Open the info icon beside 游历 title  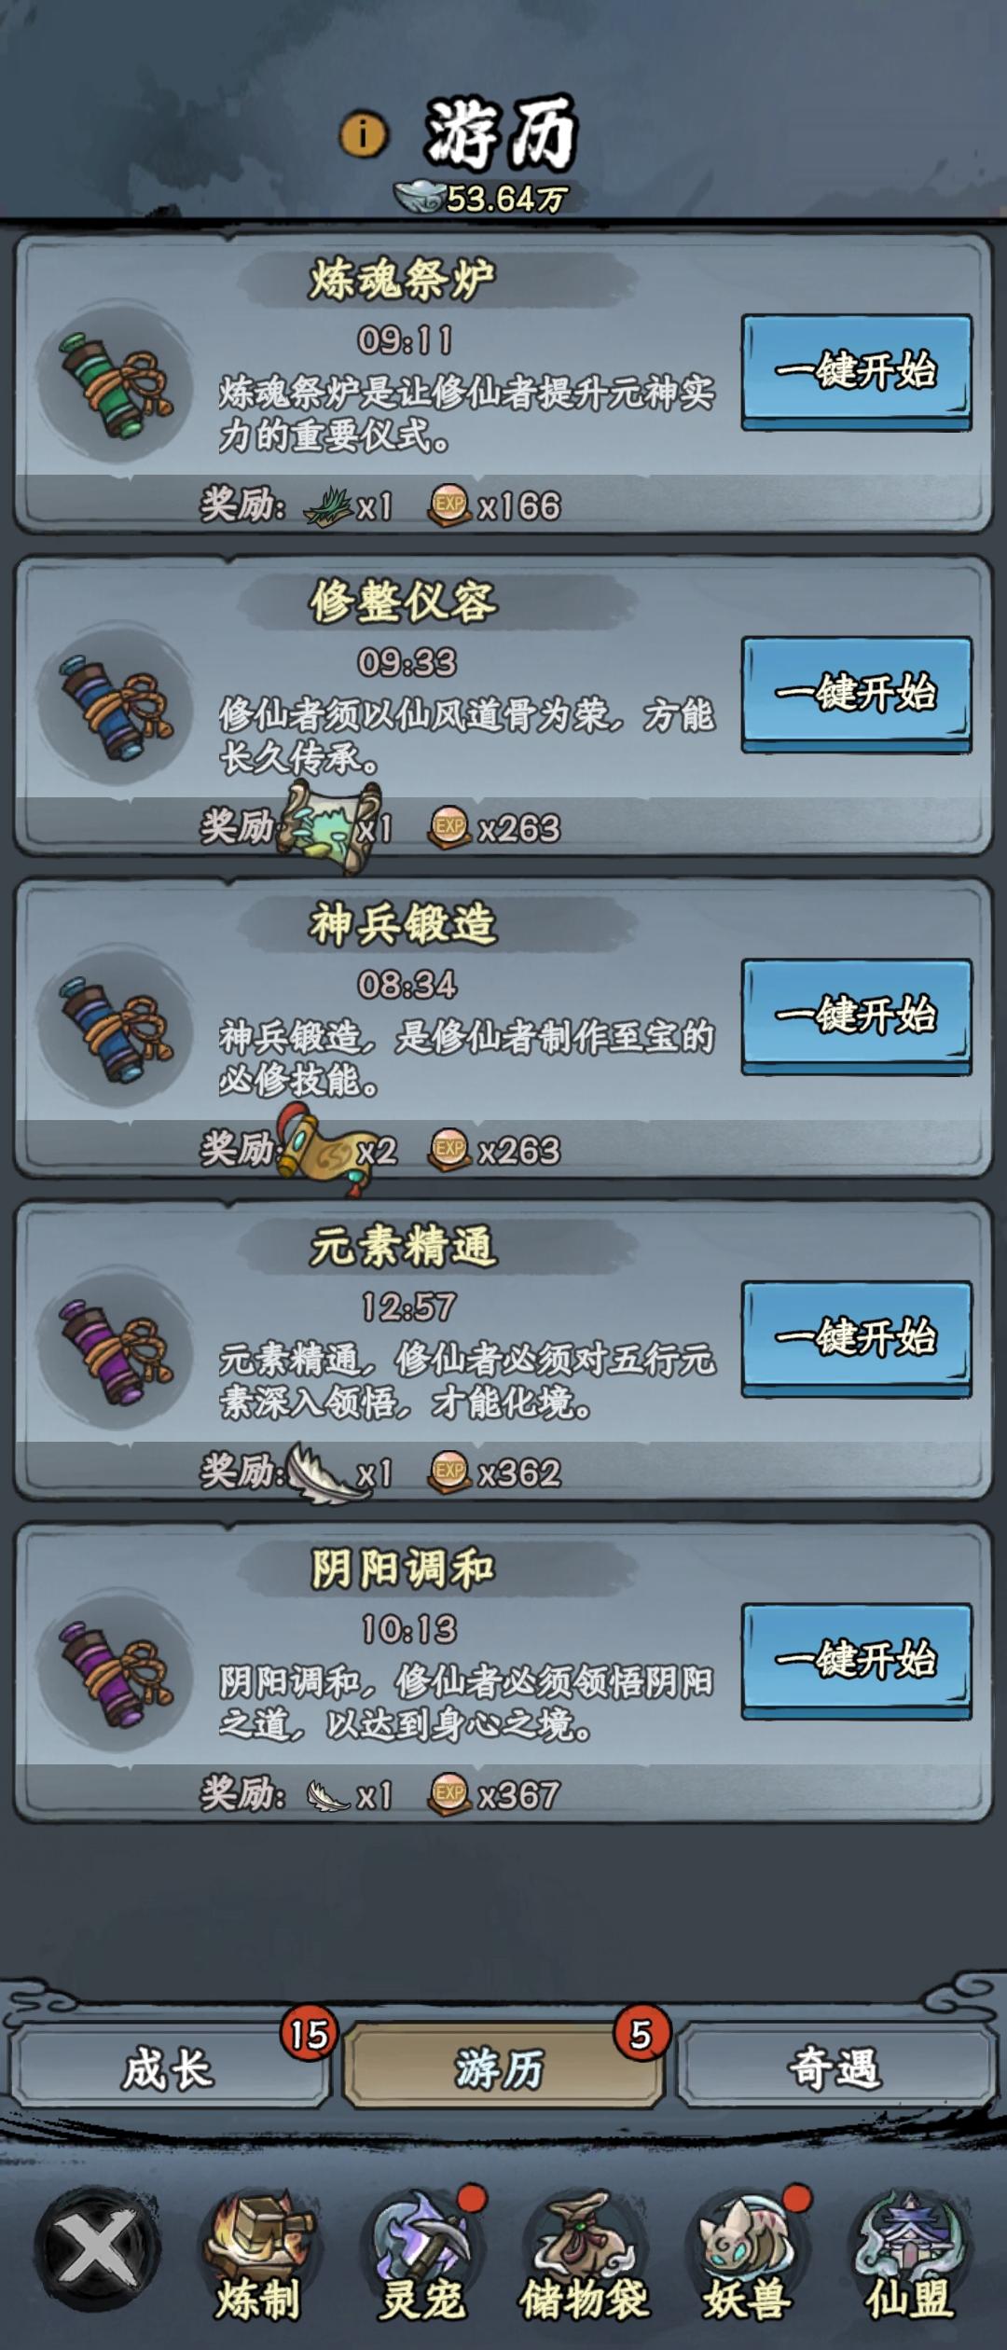coord(363,133)
